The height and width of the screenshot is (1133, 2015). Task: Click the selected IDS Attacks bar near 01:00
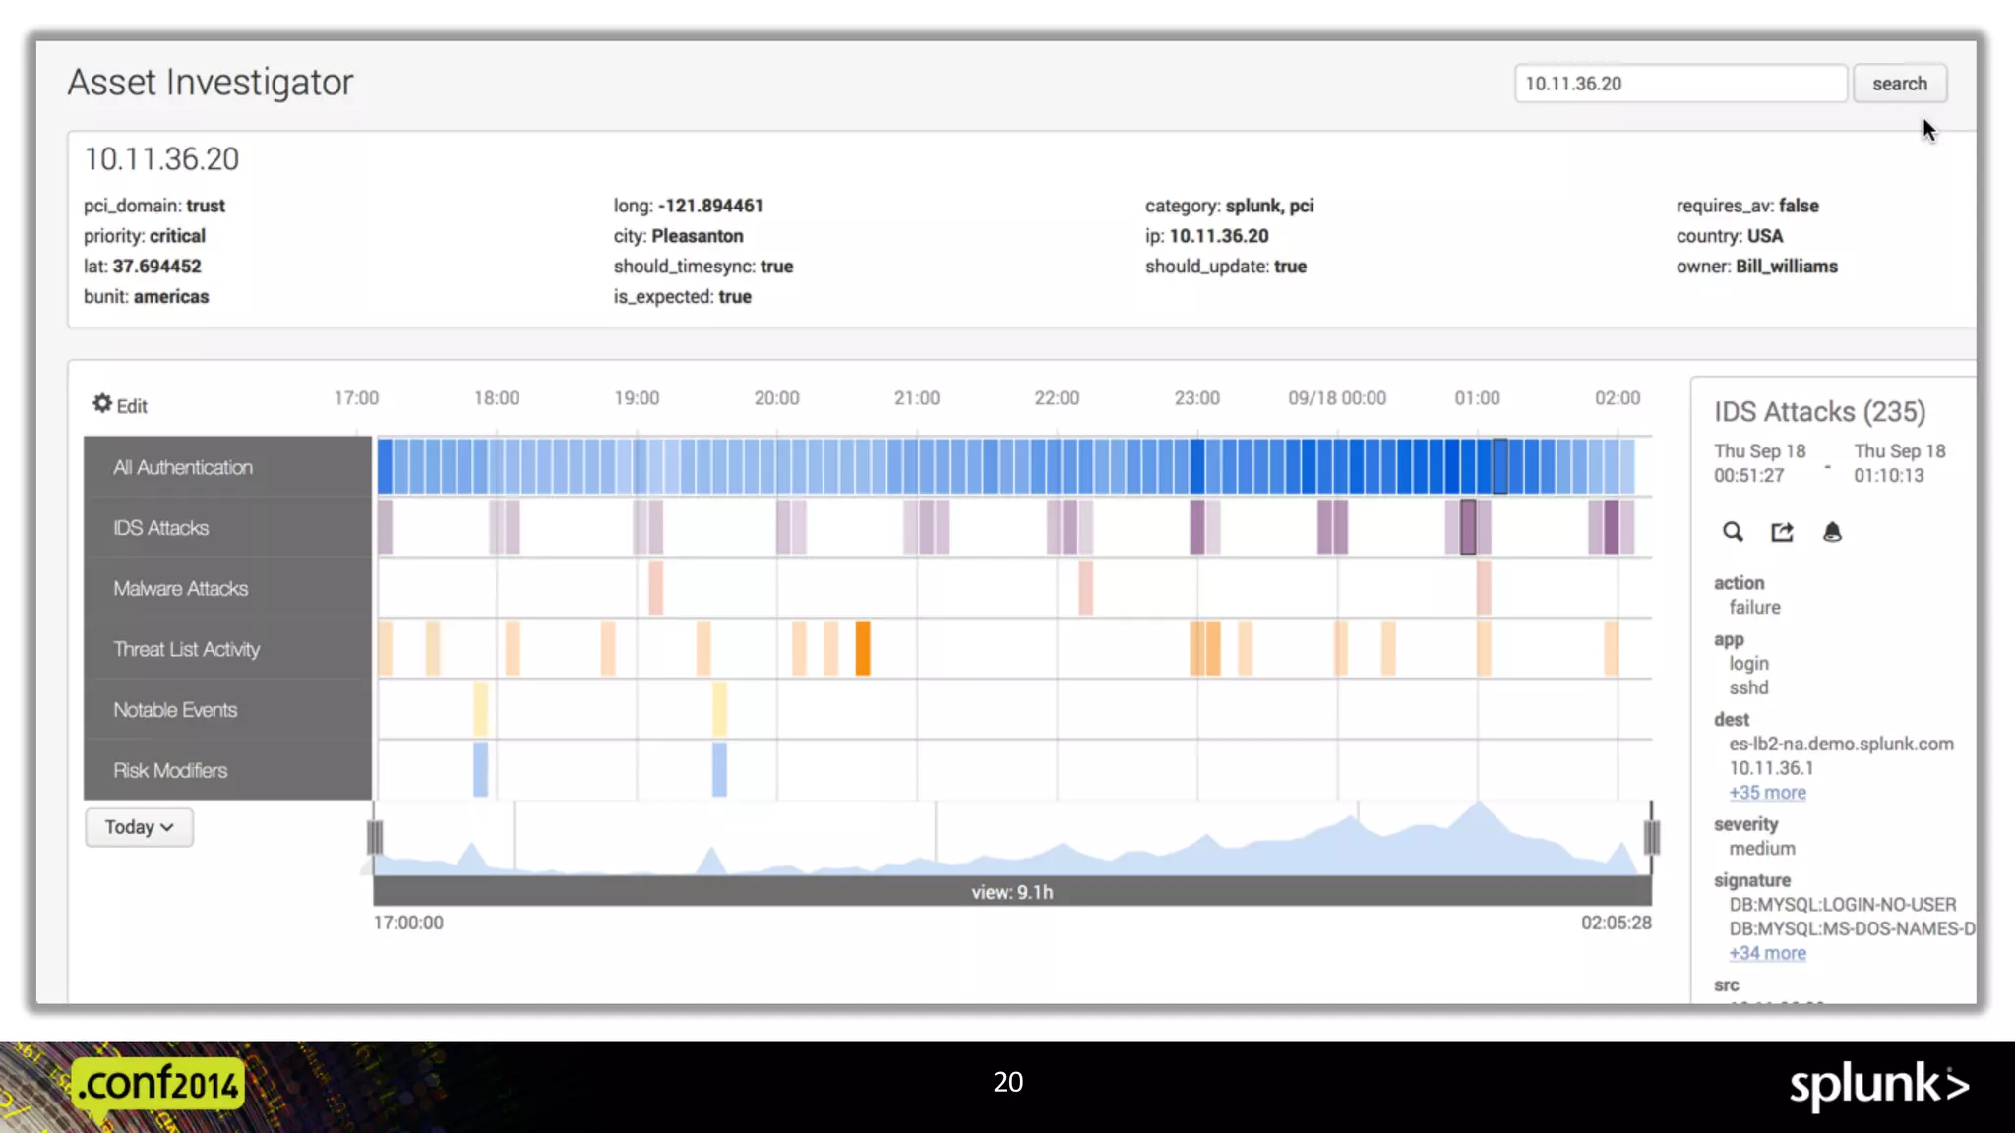click(x=1467, y=527)
